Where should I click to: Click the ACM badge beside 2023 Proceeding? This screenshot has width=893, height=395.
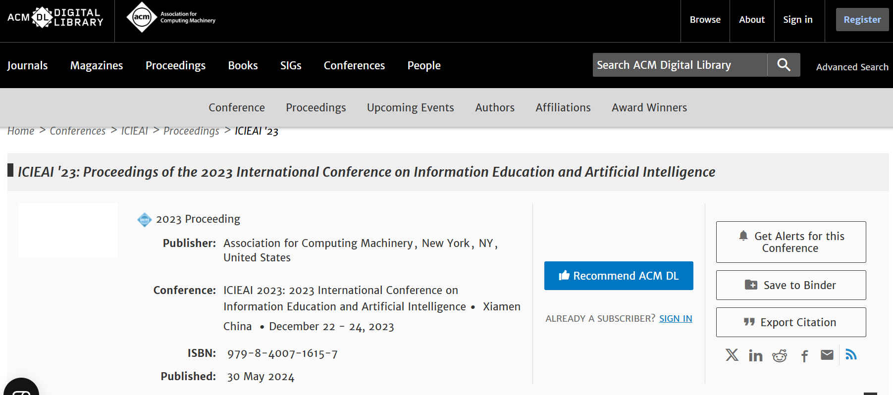pyautogui.click(x=145, y=219)
